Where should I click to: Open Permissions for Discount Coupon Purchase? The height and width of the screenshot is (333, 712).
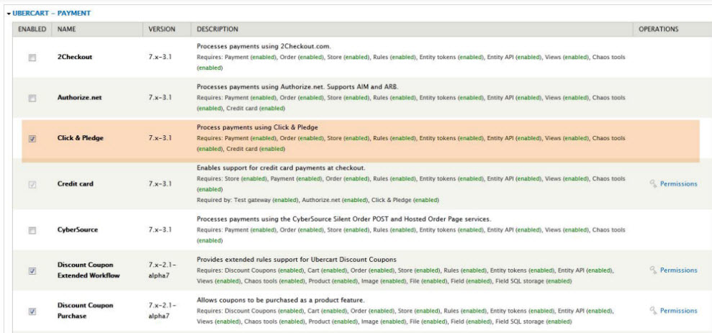(678, 311)
